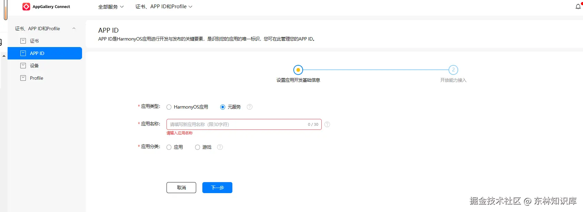Click the Profile sidebar icon
The width and height of the screenshot is (583, 212).
click(23, 78)
